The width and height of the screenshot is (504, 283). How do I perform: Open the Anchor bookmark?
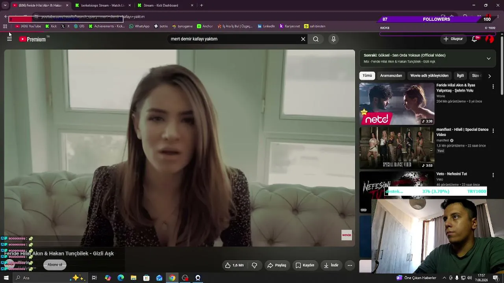[x=205, y=26]
